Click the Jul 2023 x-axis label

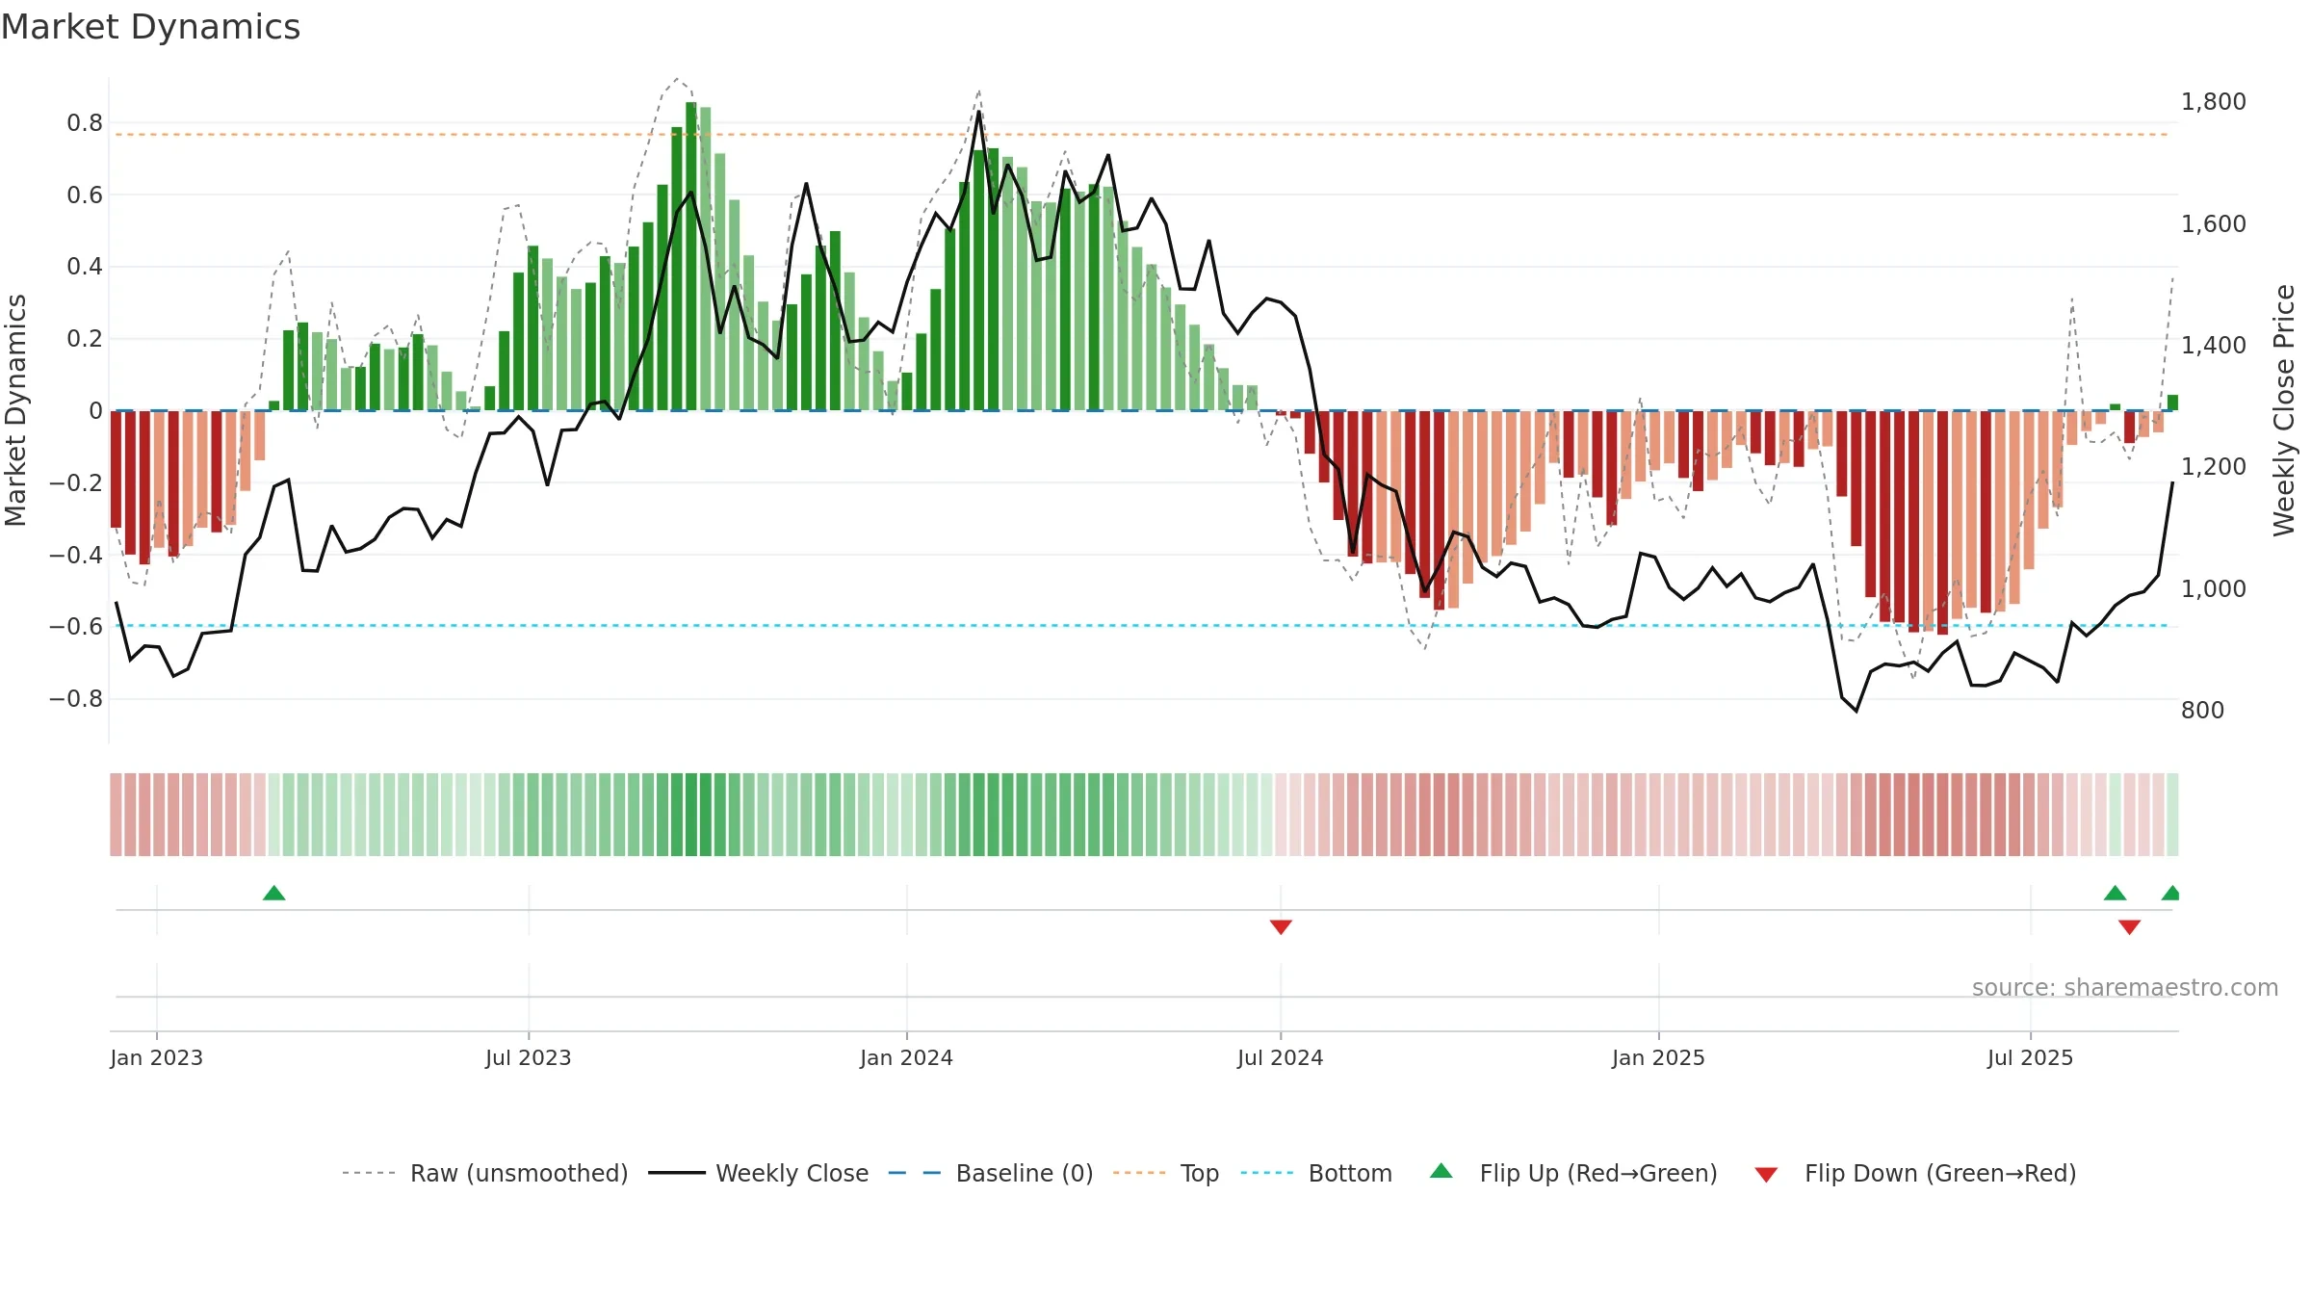(529, 1057)
